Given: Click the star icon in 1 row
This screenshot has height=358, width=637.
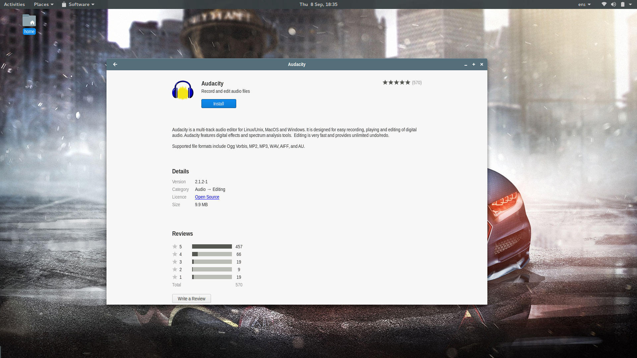Looking at the screenshot, I should [175, 277].
